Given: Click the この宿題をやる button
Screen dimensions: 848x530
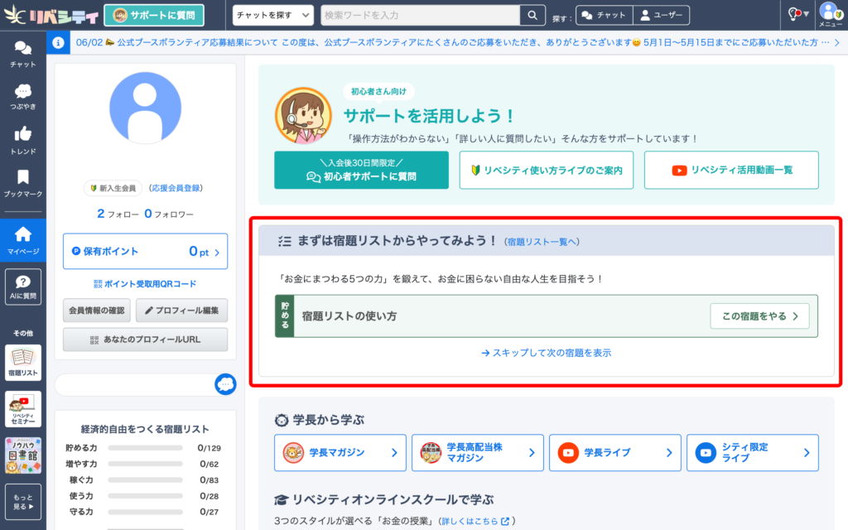Looking at the screenshot, I should [x=759, y=316].
